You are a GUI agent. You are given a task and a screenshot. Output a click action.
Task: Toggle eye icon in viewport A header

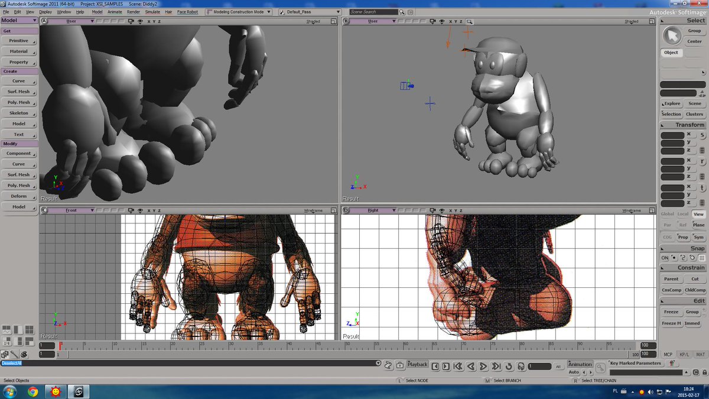click(x=140, y=21)
